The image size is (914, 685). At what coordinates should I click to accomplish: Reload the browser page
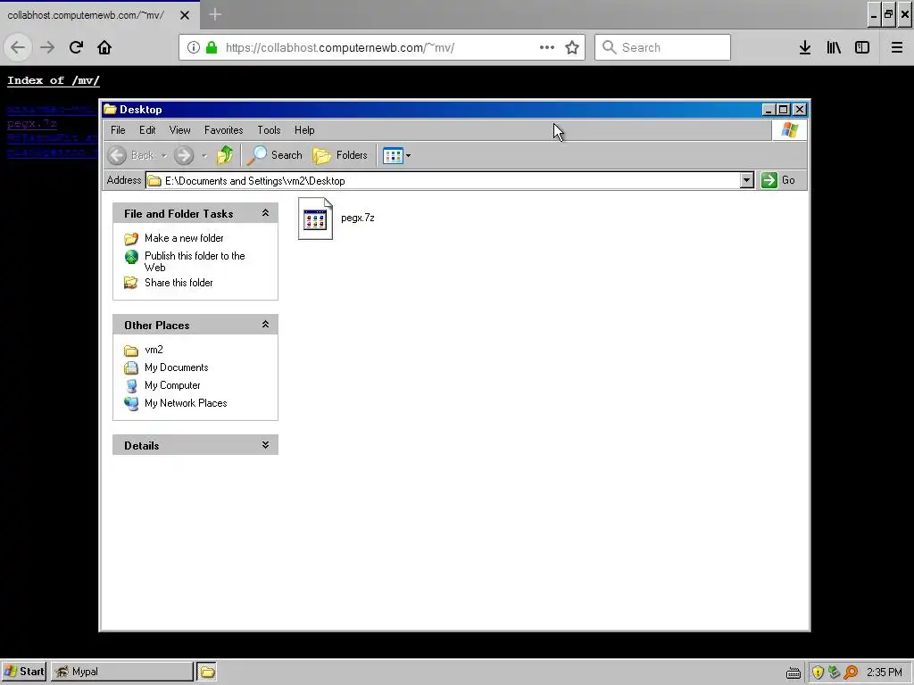tap(76, 47)
